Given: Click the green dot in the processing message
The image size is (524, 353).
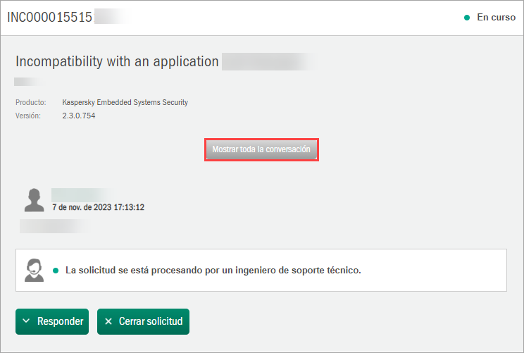Looking at the screenshot, I should point(56,271).
